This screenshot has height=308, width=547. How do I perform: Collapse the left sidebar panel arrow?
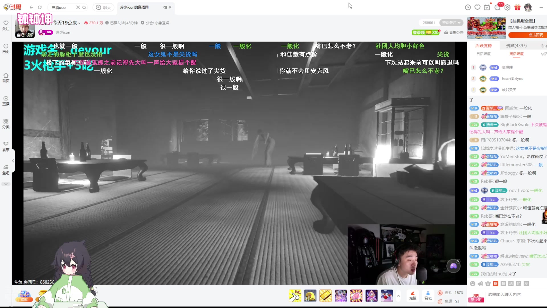pyautogui.click(x=13, y=161)
